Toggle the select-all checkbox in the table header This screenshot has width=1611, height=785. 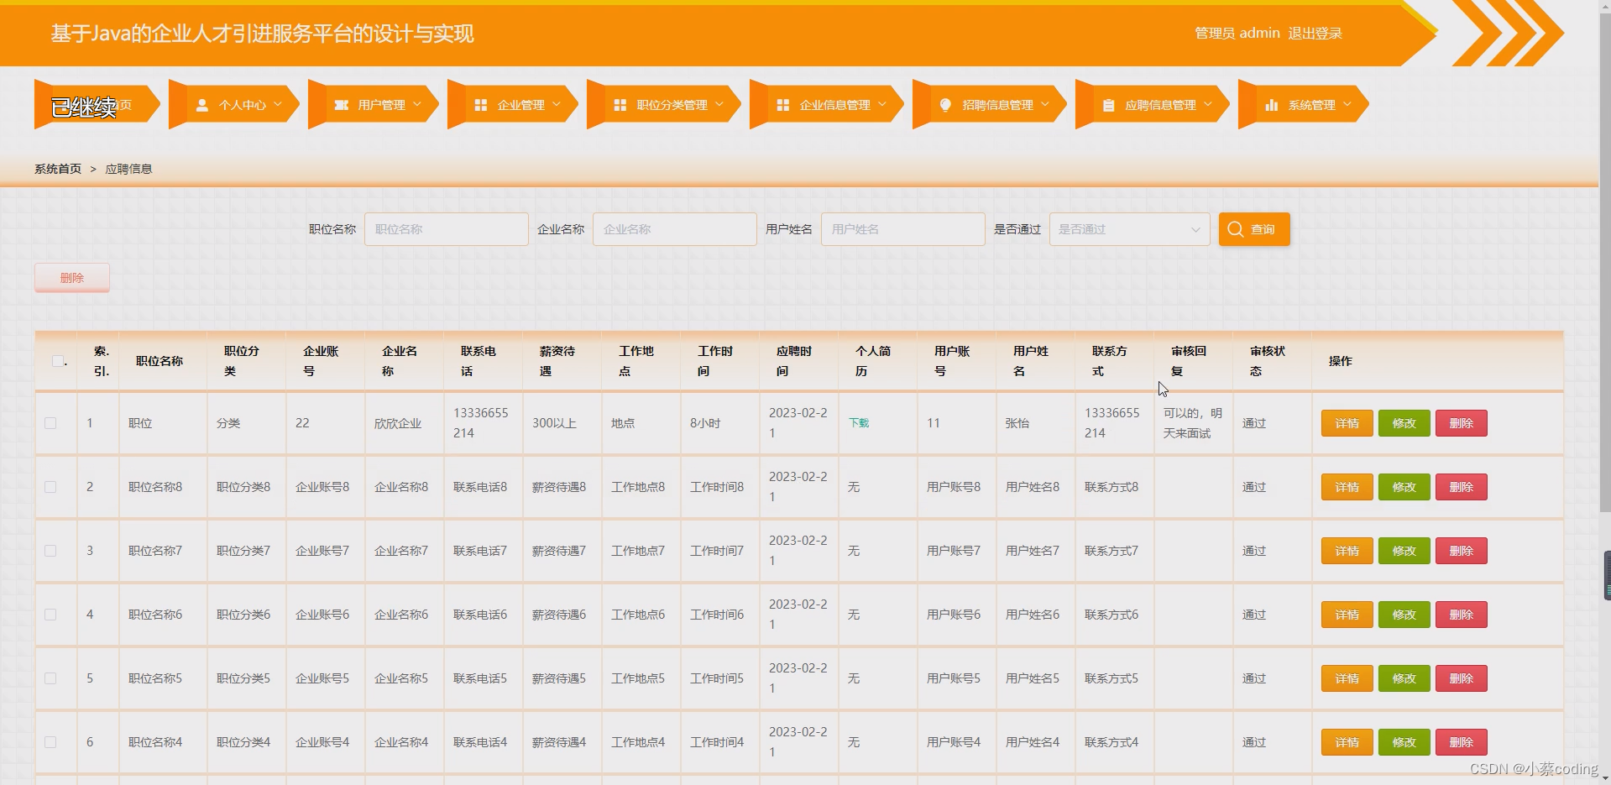tap(57, 361)
